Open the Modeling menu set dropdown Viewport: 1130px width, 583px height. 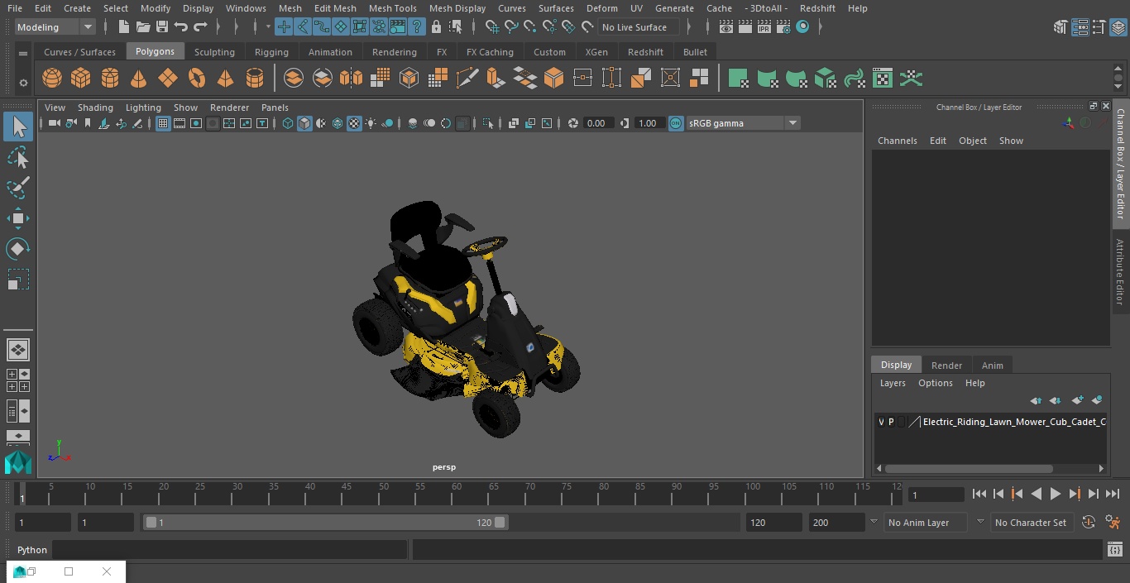click(55, 27)
